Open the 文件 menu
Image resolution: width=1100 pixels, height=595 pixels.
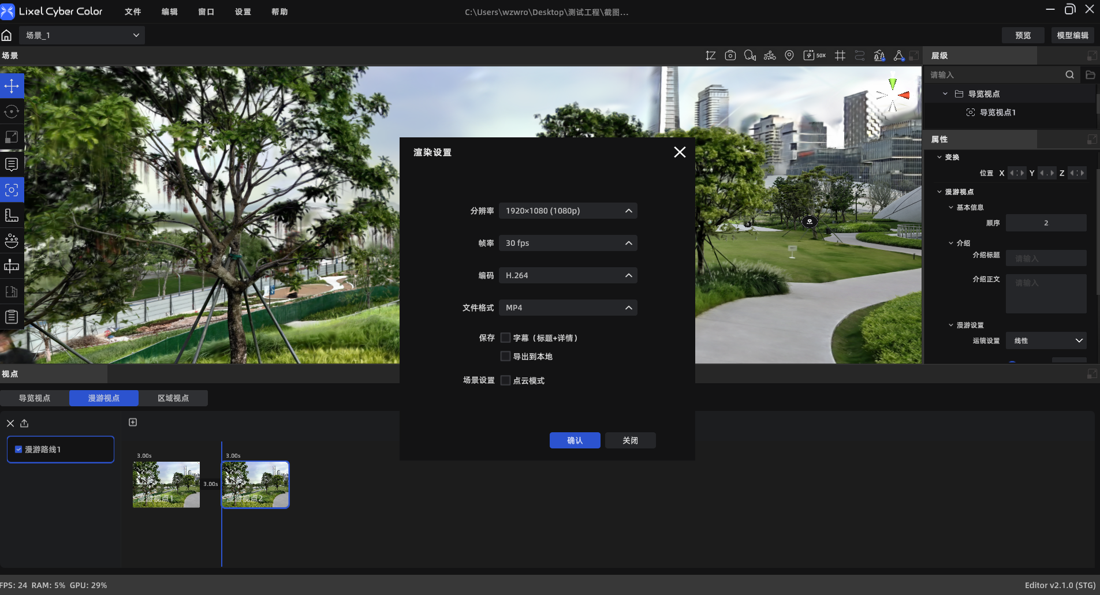coord(133,12)
